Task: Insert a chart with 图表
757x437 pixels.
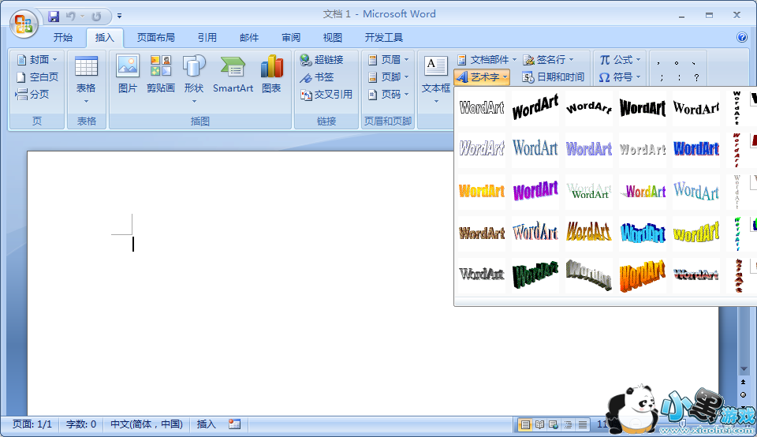Action: (x=271, y=74)
